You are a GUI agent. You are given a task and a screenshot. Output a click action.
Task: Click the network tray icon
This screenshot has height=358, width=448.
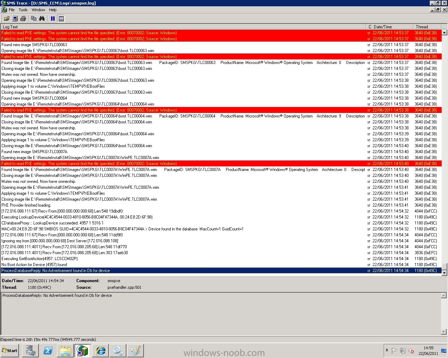click(x=403, y=351)
